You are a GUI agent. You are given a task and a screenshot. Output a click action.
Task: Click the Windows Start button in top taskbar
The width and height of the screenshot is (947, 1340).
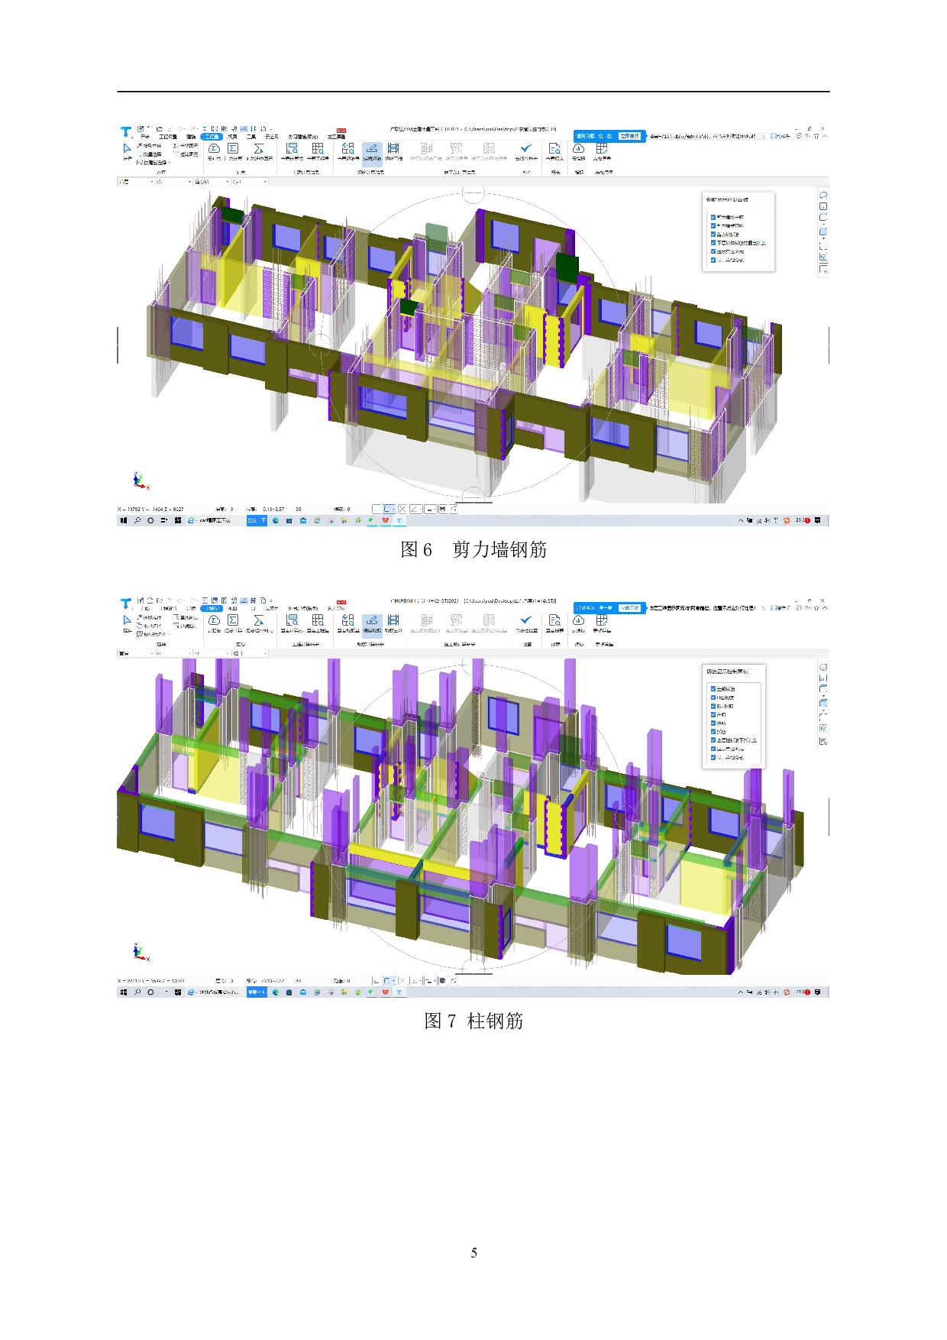click(x=123, y=520)
